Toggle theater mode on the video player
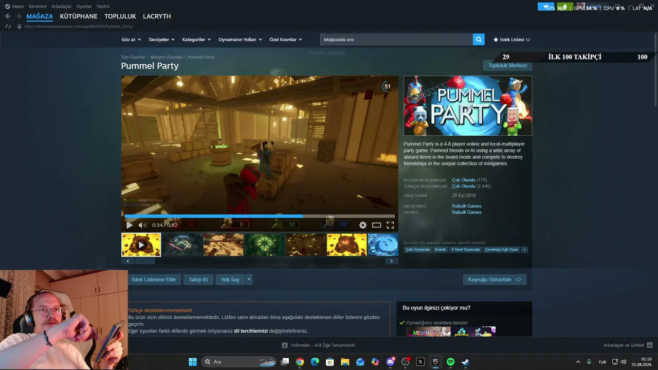This screenshot has height=370, width=658. pos(377,225)
